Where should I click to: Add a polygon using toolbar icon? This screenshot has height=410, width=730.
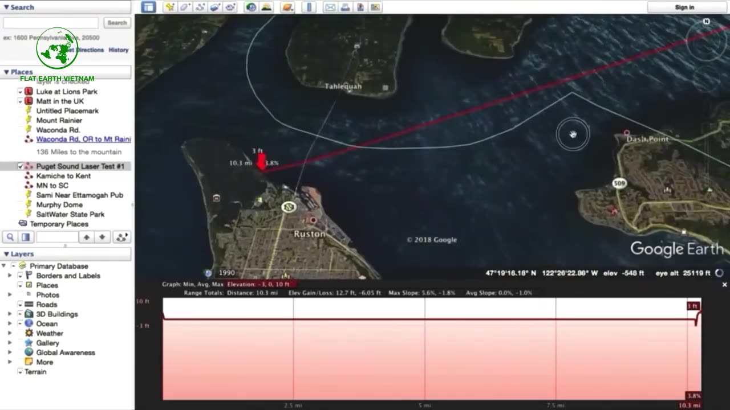(x=185, y=7)
